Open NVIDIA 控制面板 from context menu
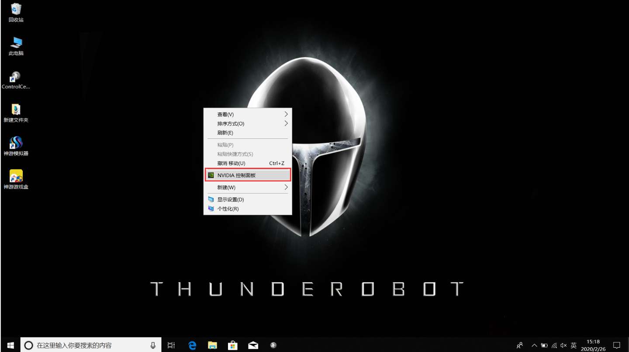Image resolution: width=629 pixels, height=352 pixels. click(x=248, y=175)
